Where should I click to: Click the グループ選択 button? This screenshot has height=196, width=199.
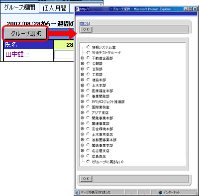(25, 34)
